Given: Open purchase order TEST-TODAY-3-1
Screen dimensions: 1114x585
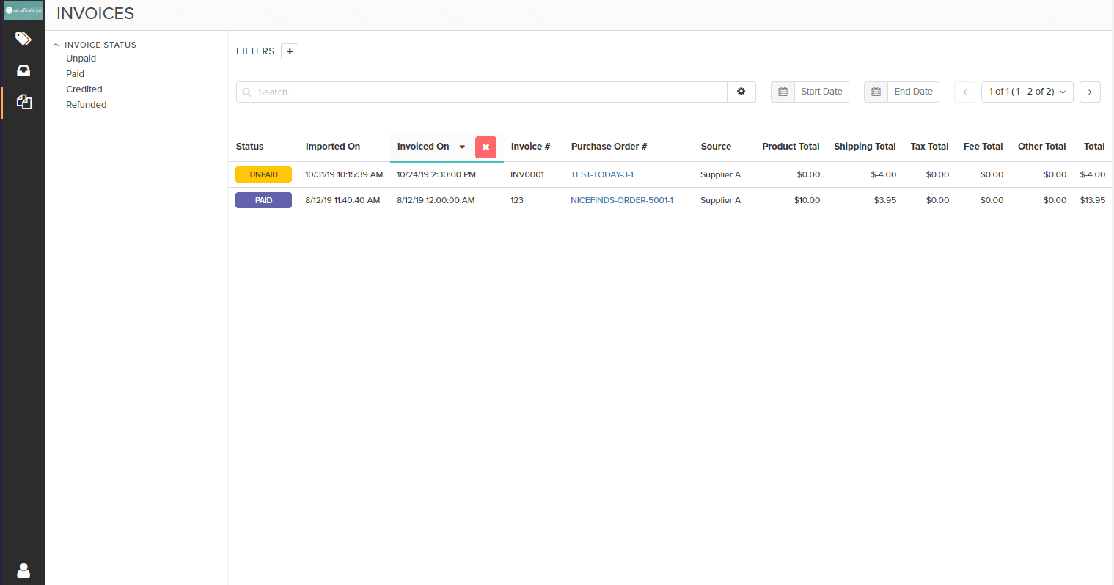Looking at the screenshot, I should click(x=602, y=174).
